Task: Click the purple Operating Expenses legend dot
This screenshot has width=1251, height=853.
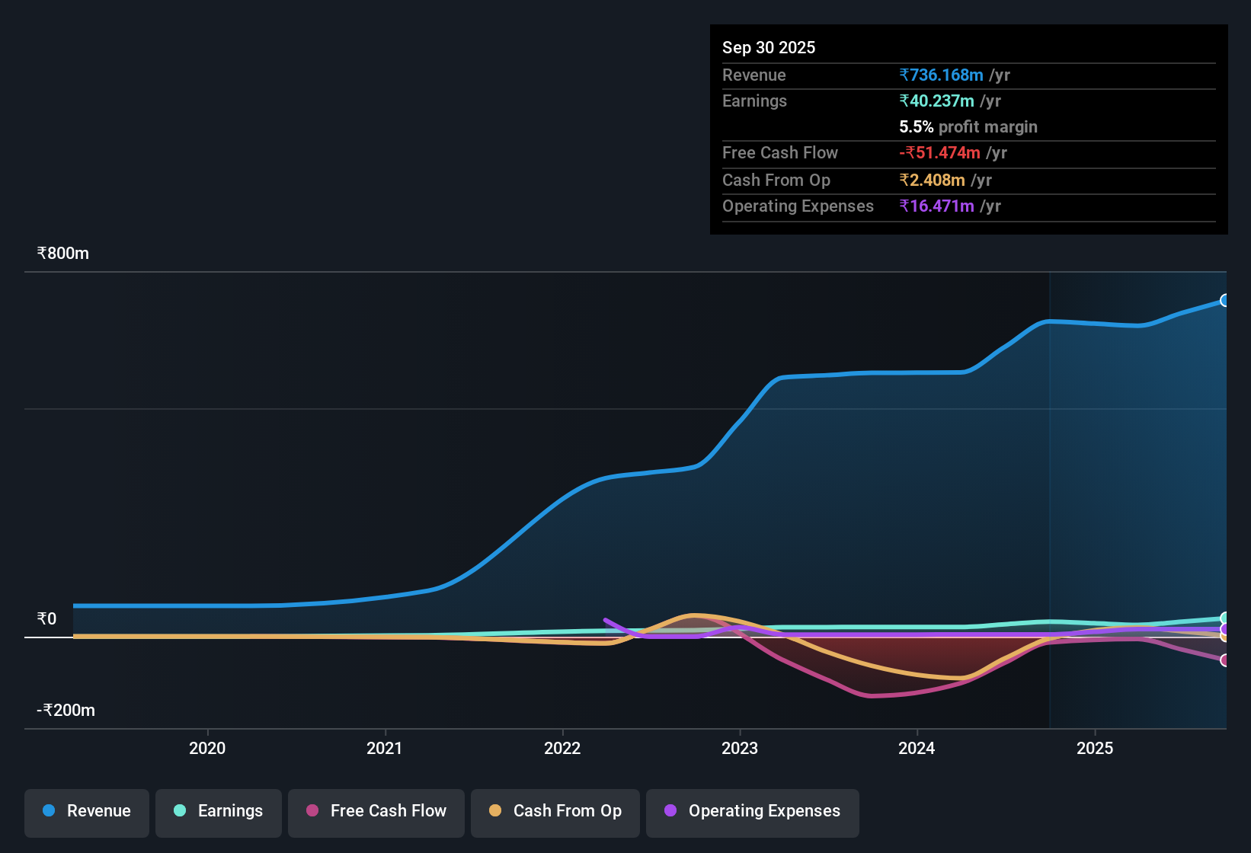Action: click(671, 810)
